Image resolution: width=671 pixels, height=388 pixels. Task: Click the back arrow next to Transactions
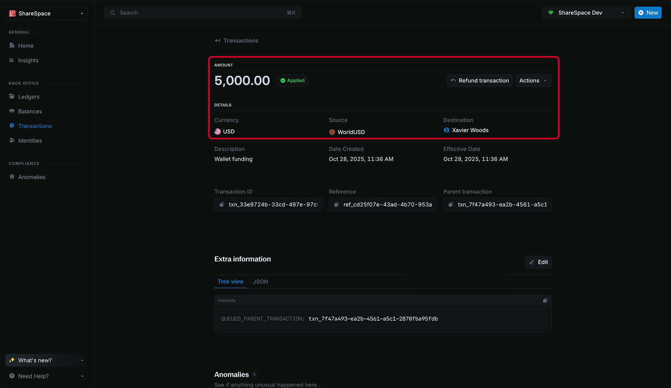pyautogui.click(x=217, y=40)
